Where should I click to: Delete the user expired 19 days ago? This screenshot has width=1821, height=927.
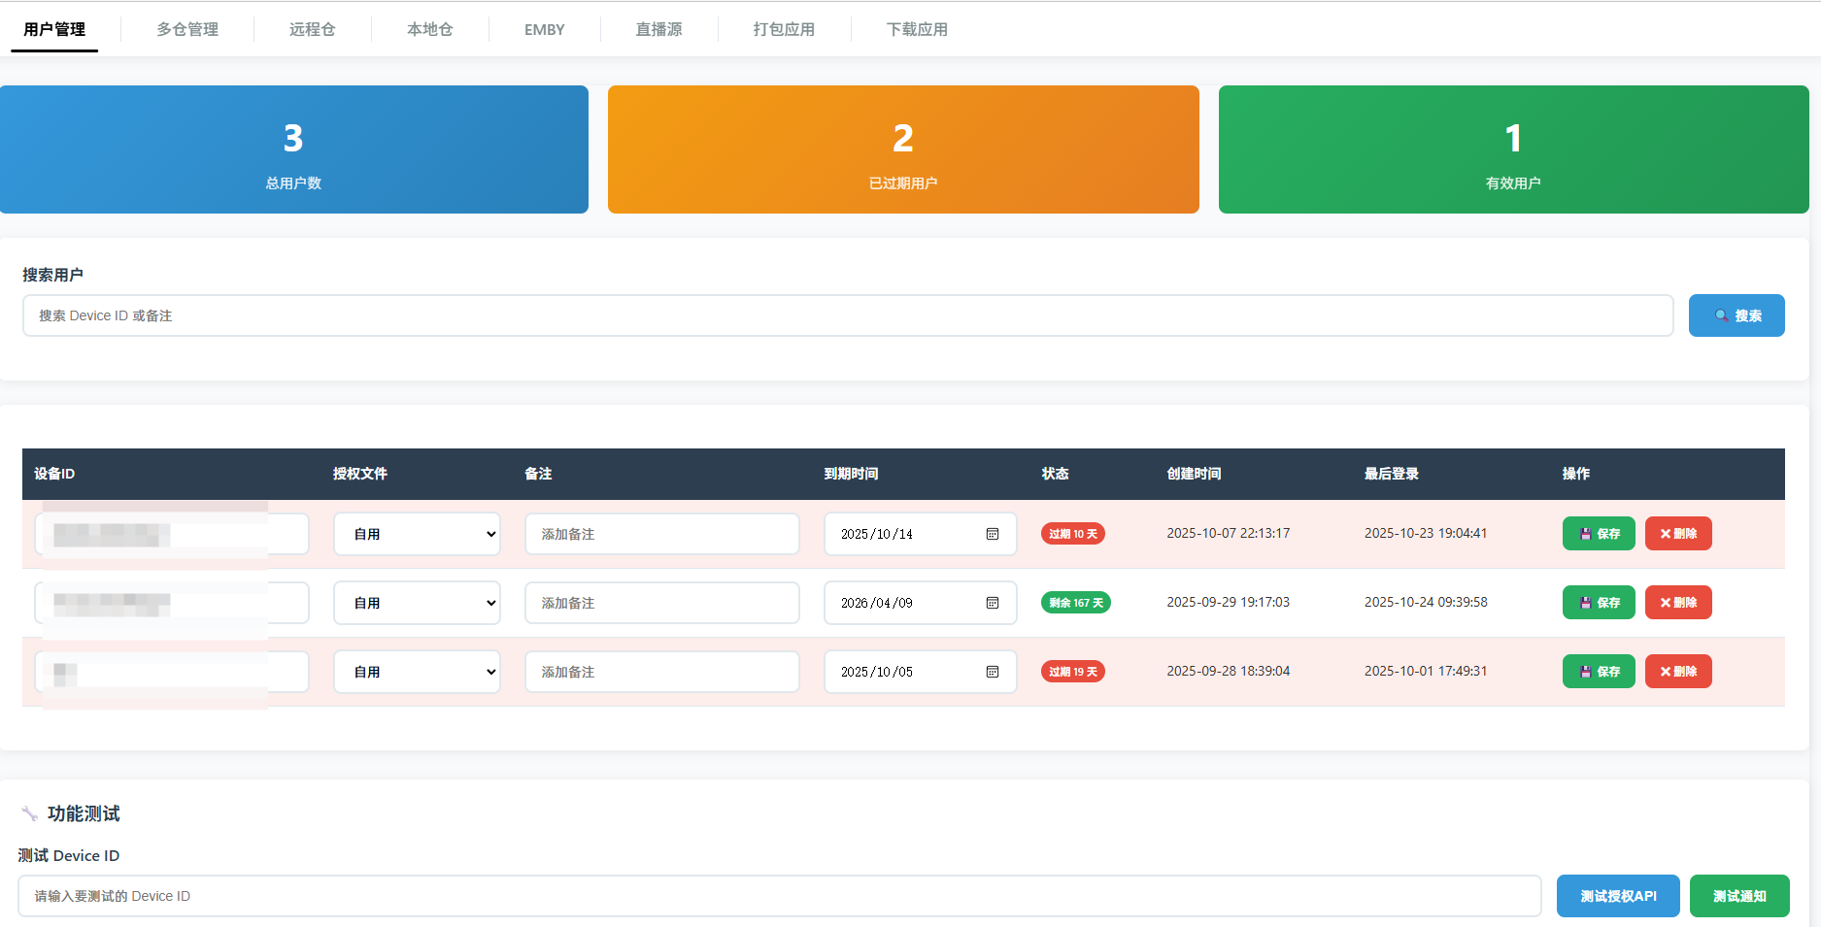(1677, 672)
